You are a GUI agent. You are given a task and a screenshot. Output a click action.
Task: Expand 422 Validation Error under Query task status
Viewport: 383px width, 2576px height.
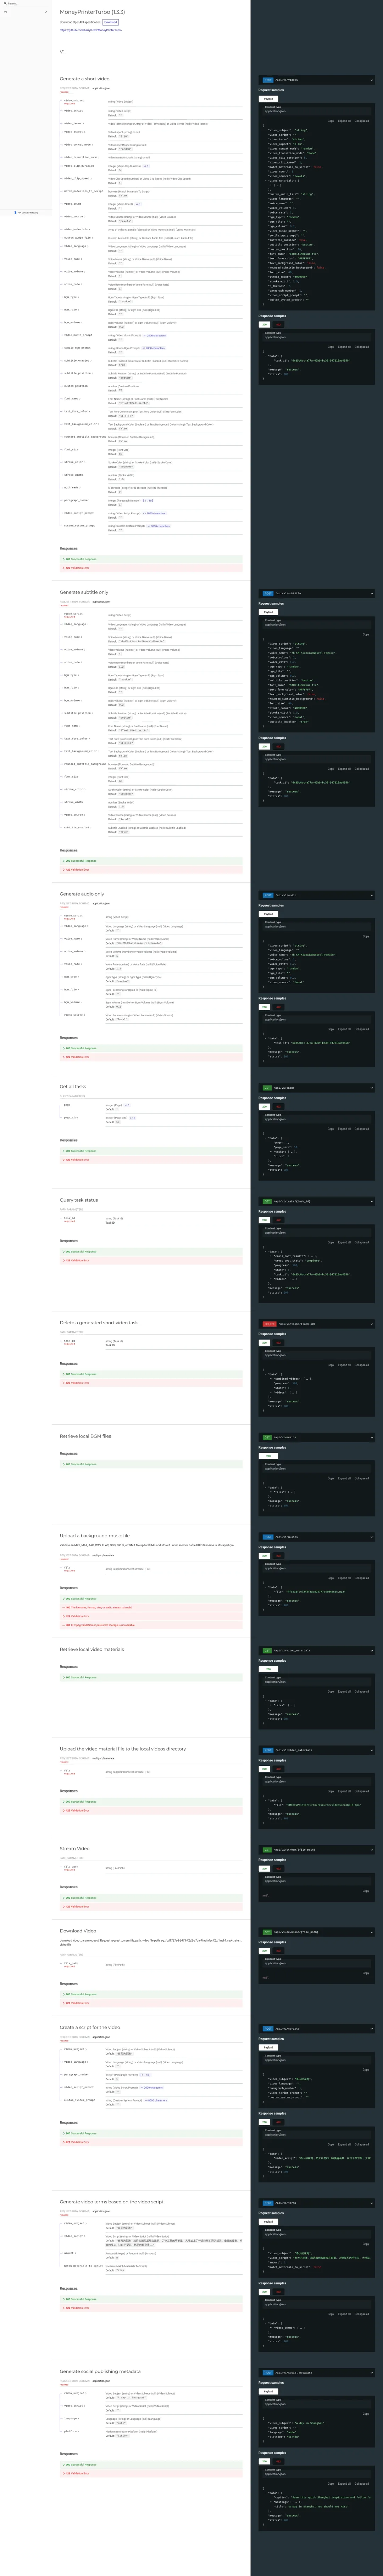coord(151,1261)
